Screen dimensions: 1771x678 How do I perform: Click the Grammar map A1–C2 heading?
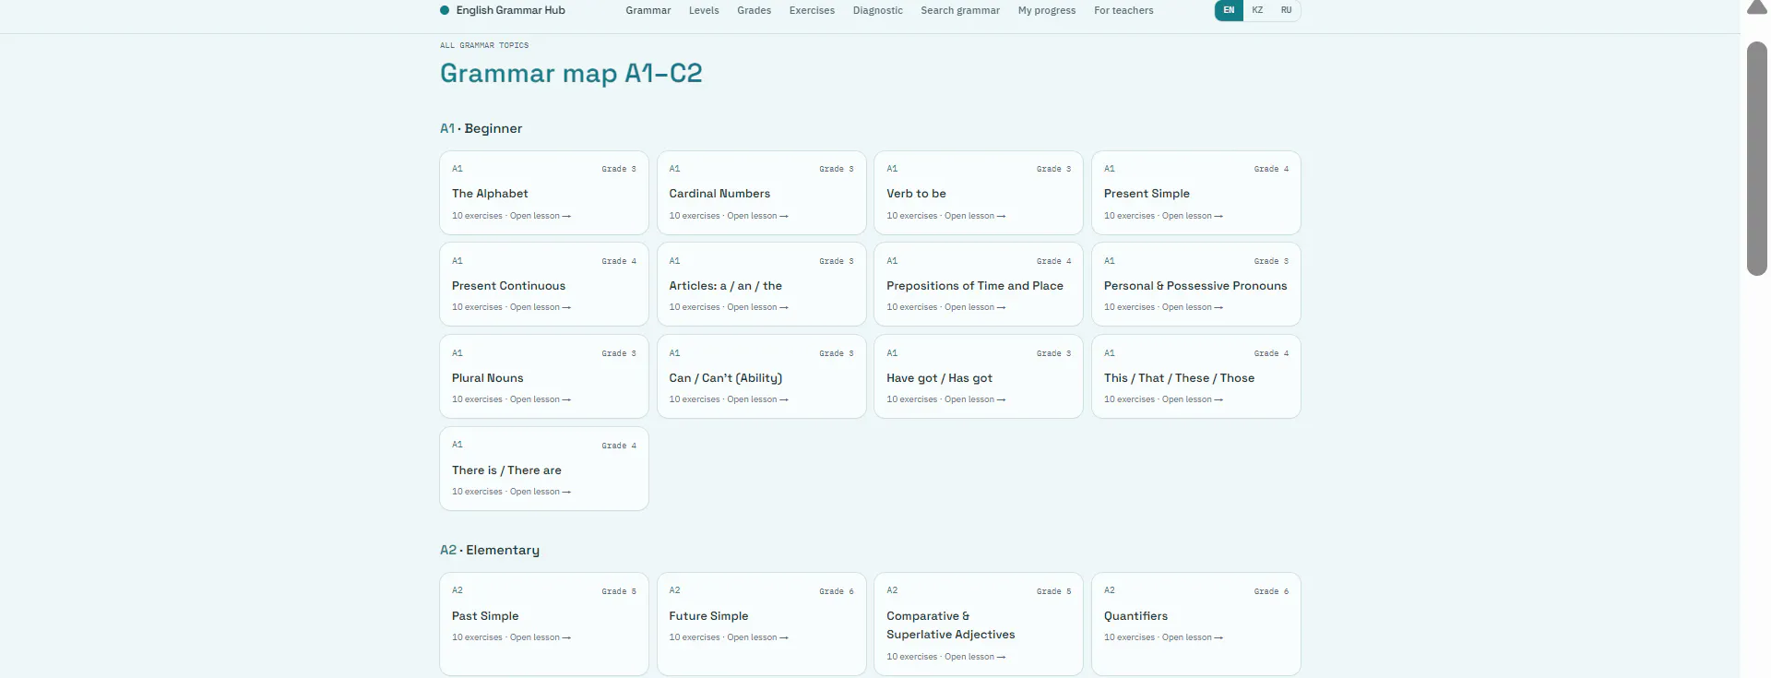pos(571,73)
